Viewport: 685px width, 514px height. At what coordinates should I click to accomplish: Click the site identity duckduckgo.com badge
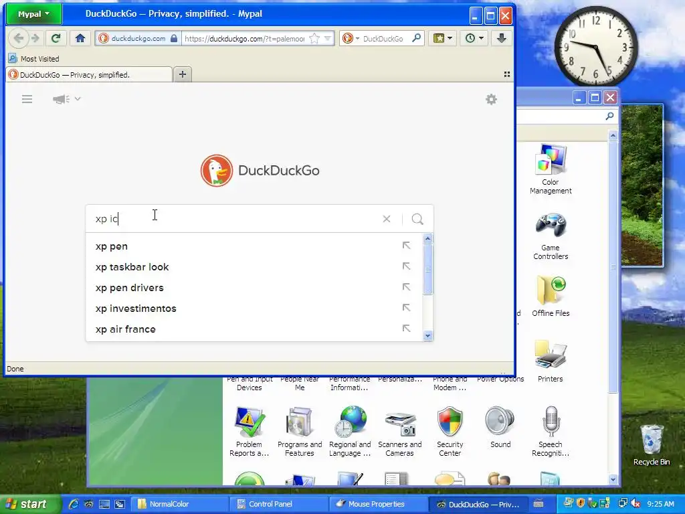tap(138, 38)
